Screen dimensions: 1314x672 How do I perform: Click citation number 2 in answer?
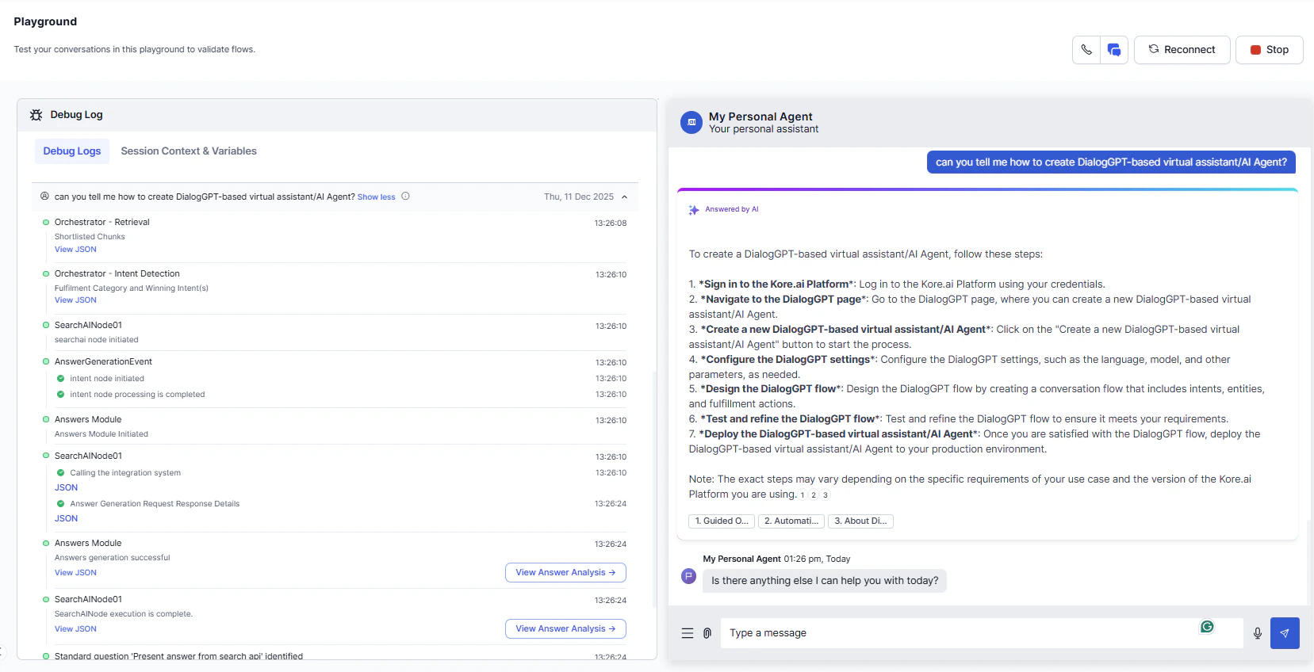tap(814, 495)
